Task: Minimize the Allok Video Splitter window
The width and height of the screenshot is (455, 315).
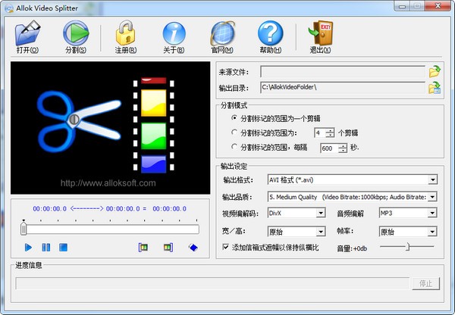Action: (x=402, y=6)
